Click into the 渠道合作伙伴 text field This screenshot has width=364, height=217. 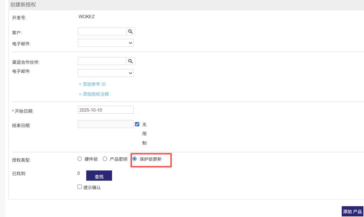(x=102, y=61)
